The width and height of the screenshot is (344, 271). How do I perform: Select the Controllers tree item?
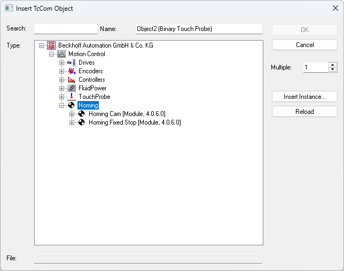[92, 80]
